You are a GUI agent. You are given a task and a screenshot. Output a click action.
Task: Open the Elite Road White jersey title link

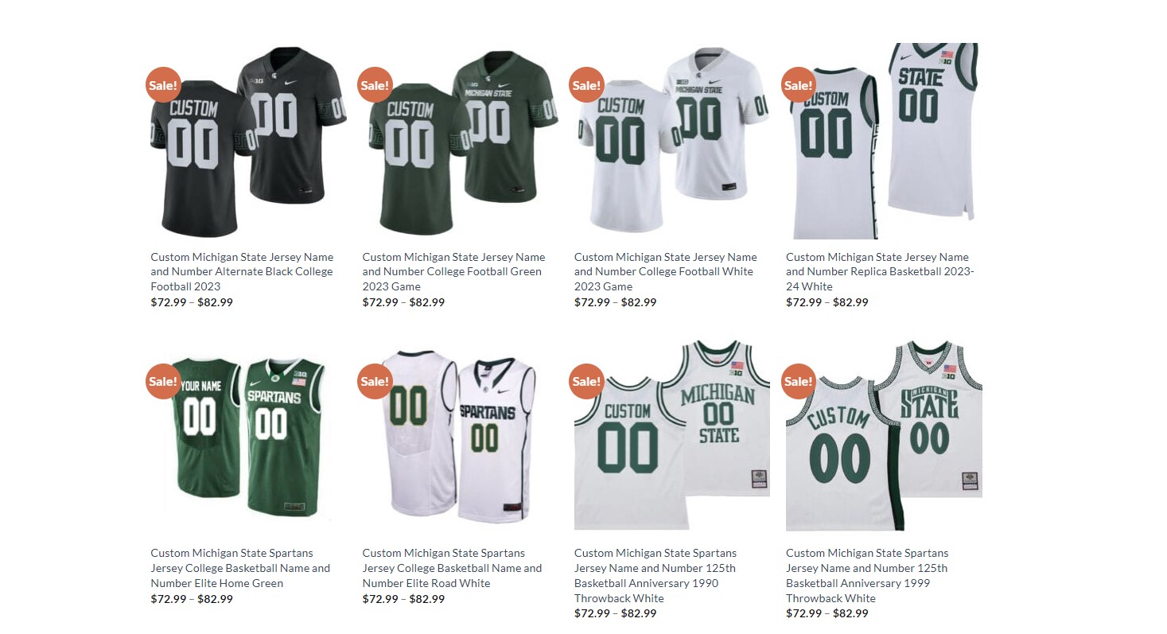[452, 568]
